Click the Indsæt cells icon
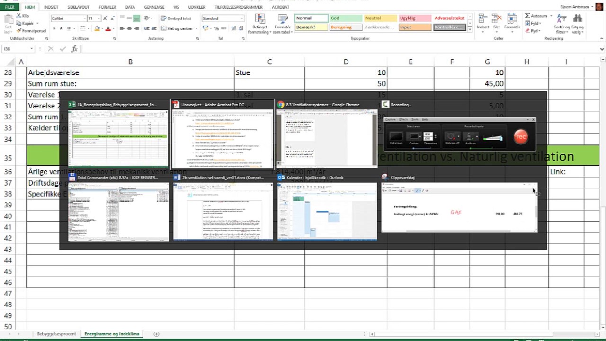Screen dimensions: 606x341 (x=483, y=18)
